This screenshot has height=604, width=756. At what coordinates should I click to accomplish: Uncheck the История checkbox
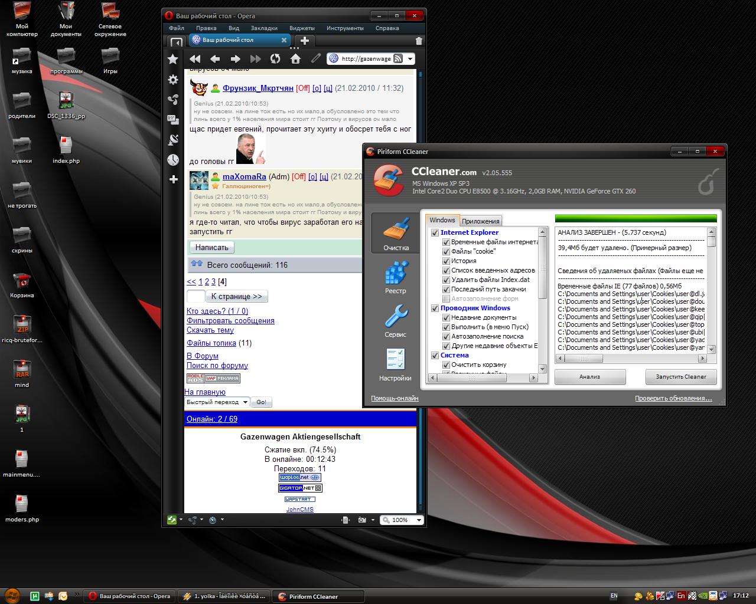(447, 261)
